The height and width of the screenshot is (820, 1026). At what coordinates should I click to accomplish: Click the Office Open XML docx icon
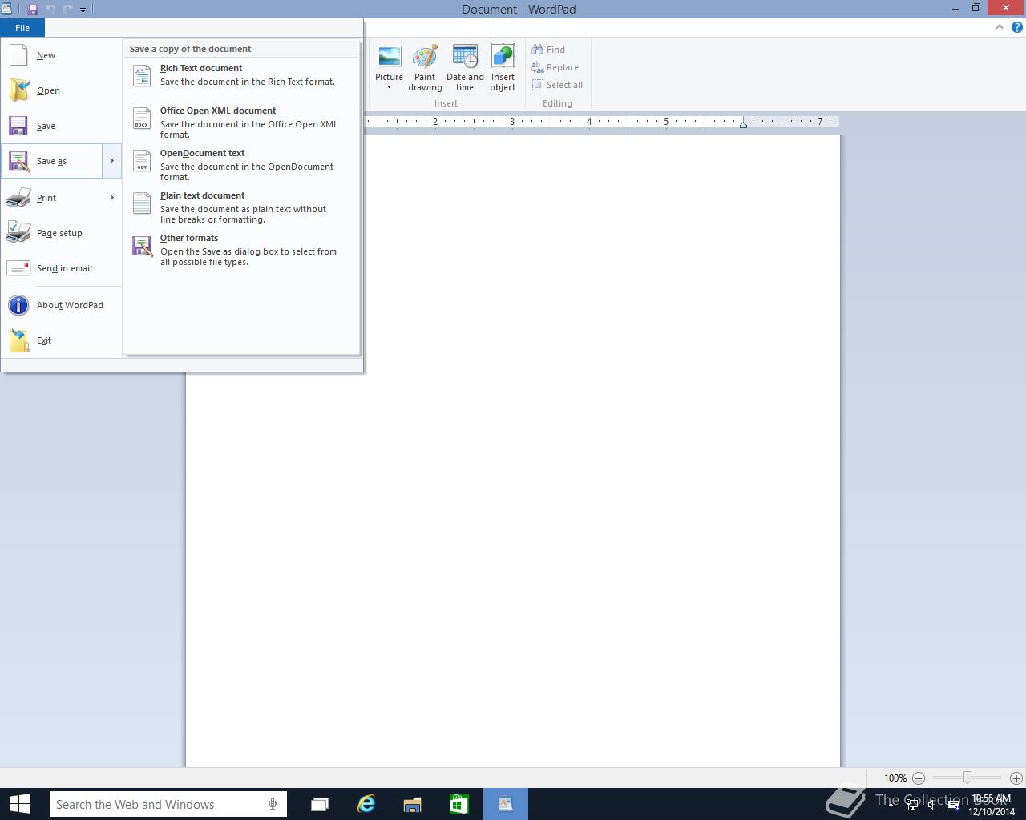point(142,118)
